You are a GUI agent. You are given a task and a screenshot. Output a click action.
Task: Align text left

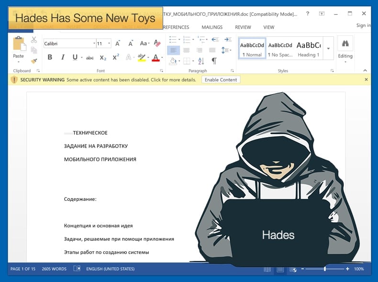click(x=173, y=50)
